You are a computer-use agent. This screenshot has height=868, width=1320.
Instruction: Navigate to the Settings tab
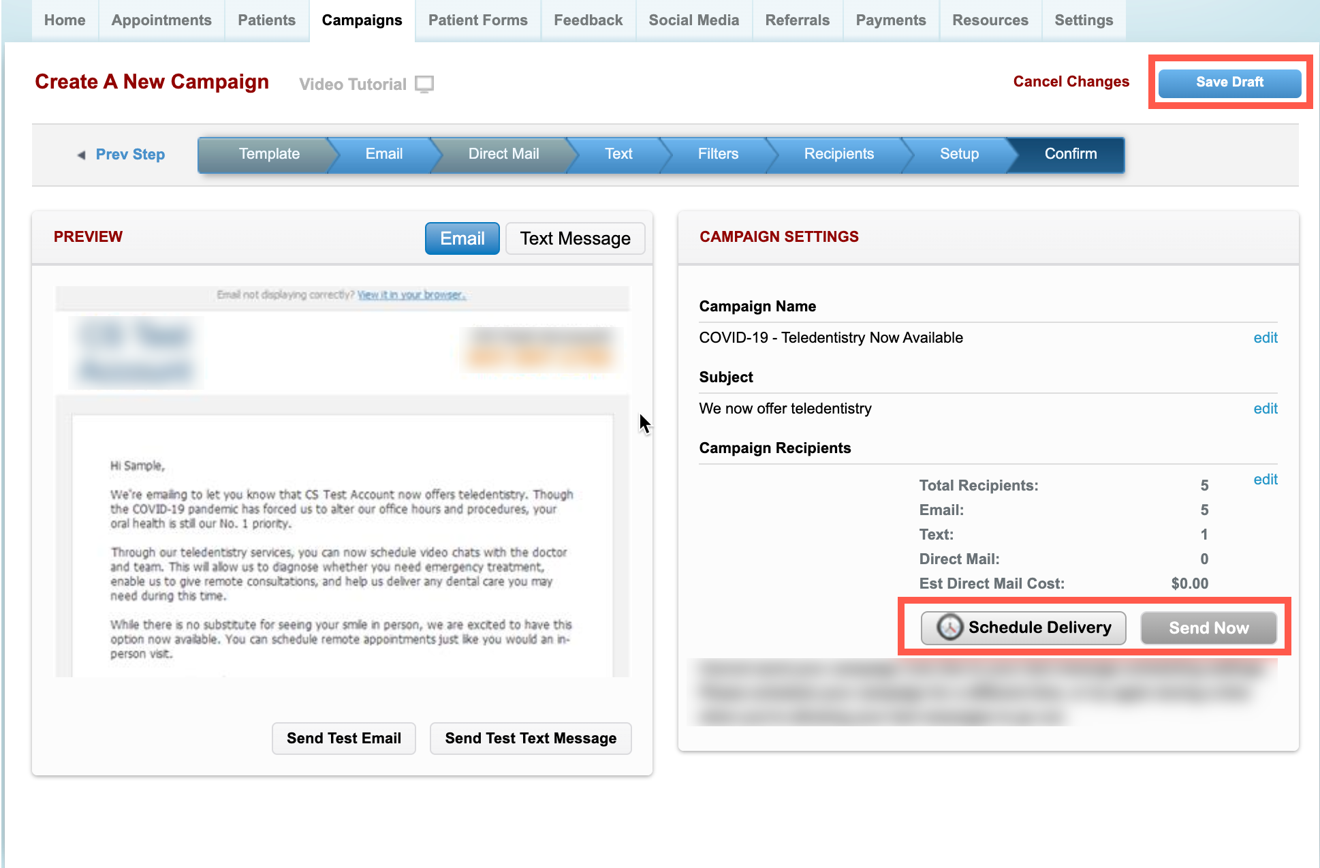click(x=1084, y=20)
